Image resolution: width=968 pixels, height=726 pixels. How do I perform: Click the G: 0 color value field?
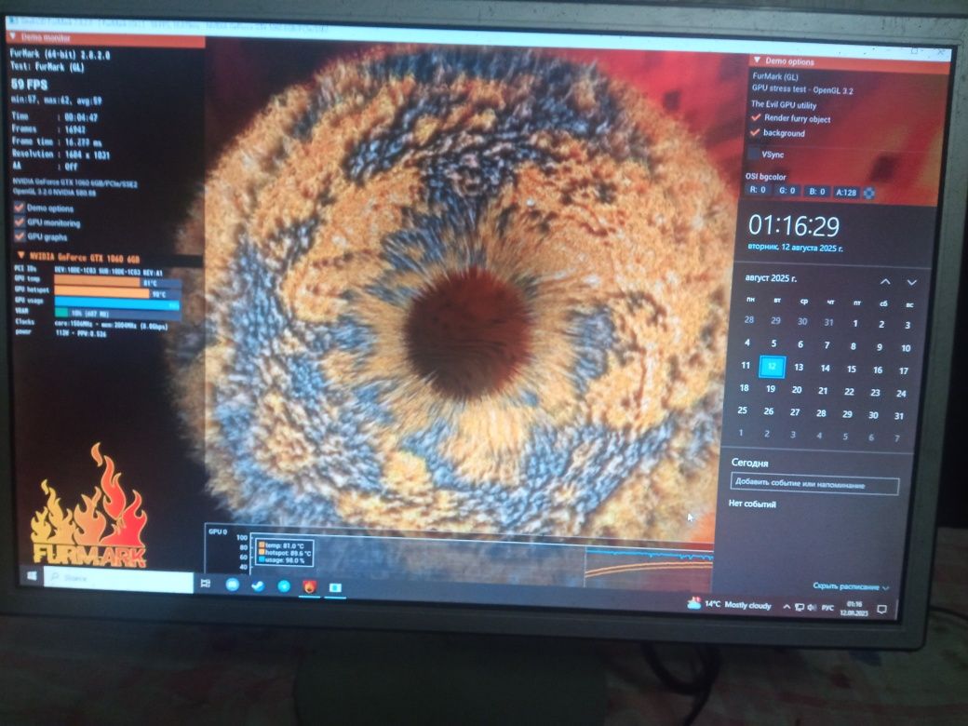786,191
